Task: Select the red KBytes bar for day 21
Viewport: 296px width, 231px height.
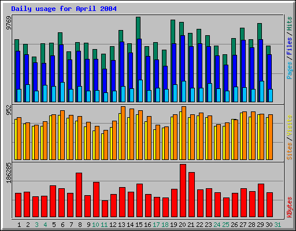Action: tap(192, 195)
